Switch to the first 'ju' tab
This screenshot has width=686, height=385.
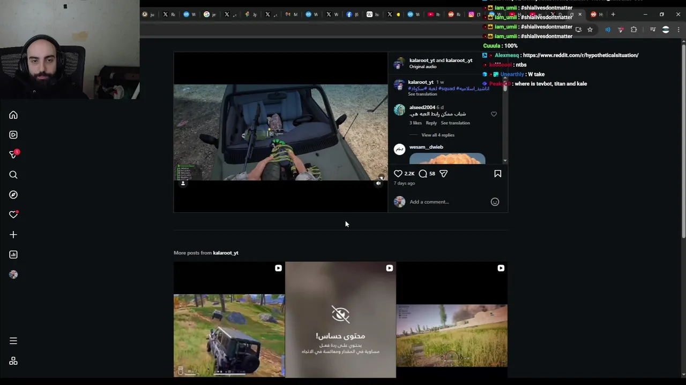coord(148,14)
